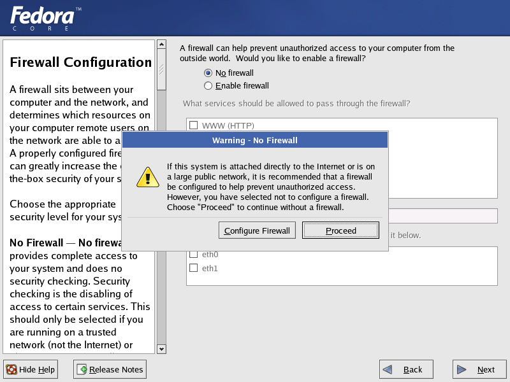Click the right arrow icon beside Next
Screen dimensions: 510x382
point(462,369)
